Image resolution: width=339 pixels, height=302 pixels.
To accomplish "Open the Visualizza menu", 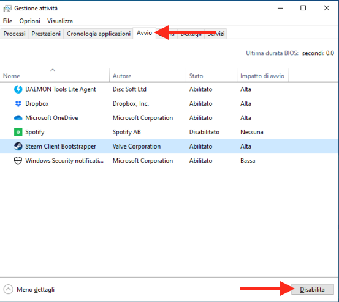I will coord(60,21).
